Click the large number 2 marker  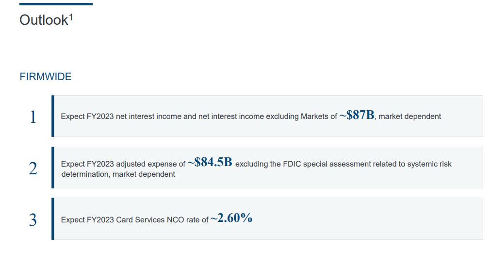pos(33,169)
